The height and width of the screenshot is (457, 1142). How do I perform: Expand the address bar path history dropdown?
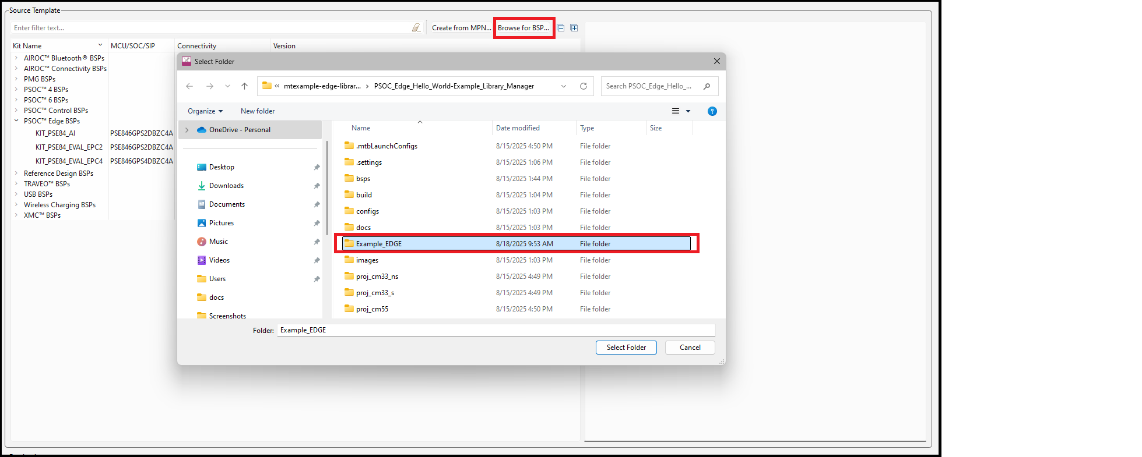click(x=564, y=86)
